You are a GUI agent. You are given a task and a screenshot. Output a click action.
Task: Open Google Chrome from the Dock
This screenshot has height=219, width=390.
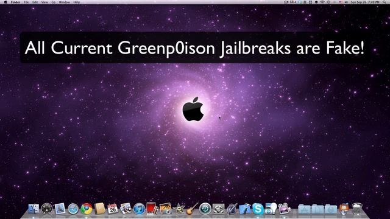click(87, 209)
